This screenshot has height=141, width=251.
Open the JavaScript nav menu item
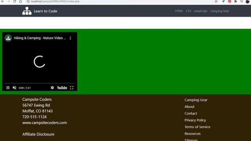pyautogui.click(x=200, y=11)
